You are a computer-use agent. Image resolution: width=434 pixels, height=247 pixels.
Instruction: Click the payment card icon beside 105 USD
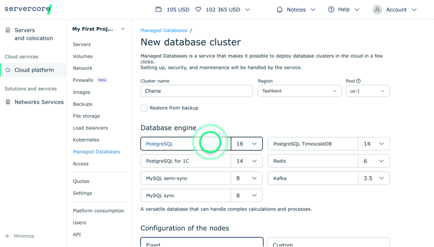pos(158,9)
